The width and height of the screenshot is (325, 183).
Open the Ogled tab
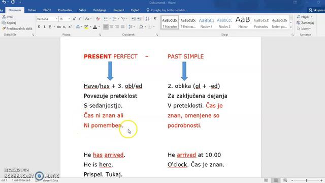click(x=135, y=10)
